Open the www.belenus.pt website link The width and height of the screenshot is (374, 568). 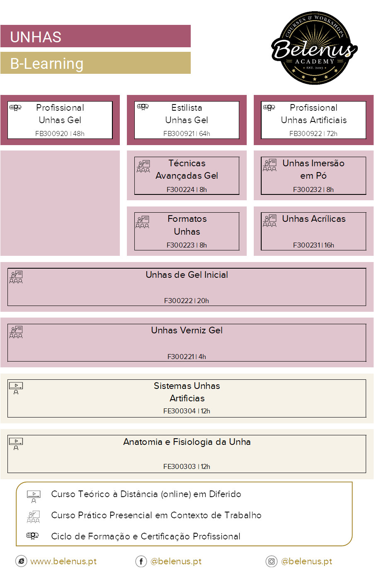coord(63,561)
